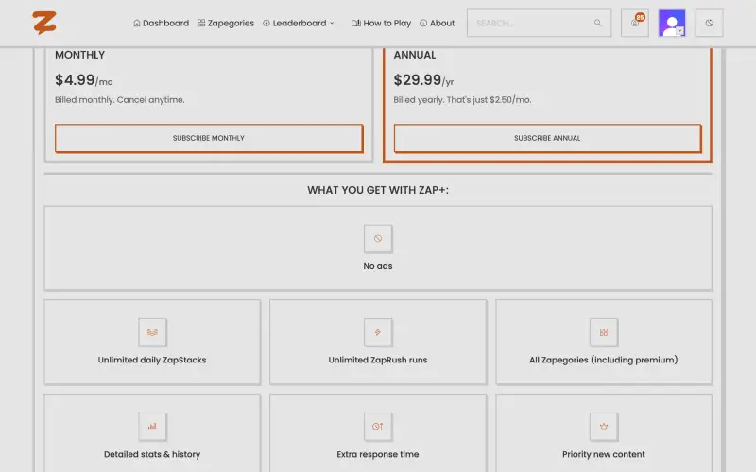Click the How to Play book icon
The width and height of the screenshot is (756, 472).
click(356, 23)
